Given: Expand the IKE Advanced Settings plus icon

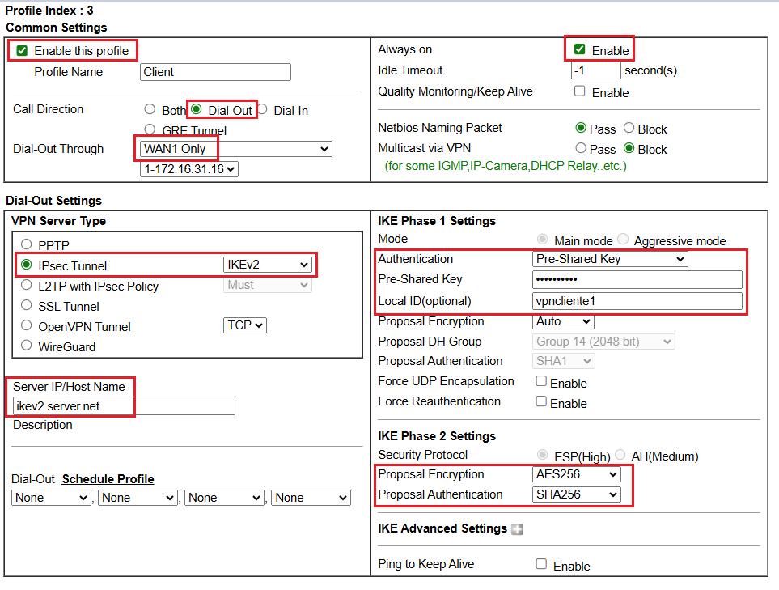Looking at the screenshot, I should (x=518, y=529).
